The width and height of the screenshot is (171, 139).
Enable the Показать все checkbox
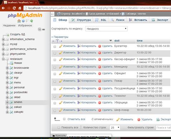pyautogui.click(x=59, y=128)
